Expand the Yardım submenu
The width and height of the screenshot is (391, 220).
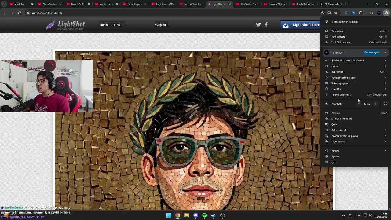click(x=356, y=151)
